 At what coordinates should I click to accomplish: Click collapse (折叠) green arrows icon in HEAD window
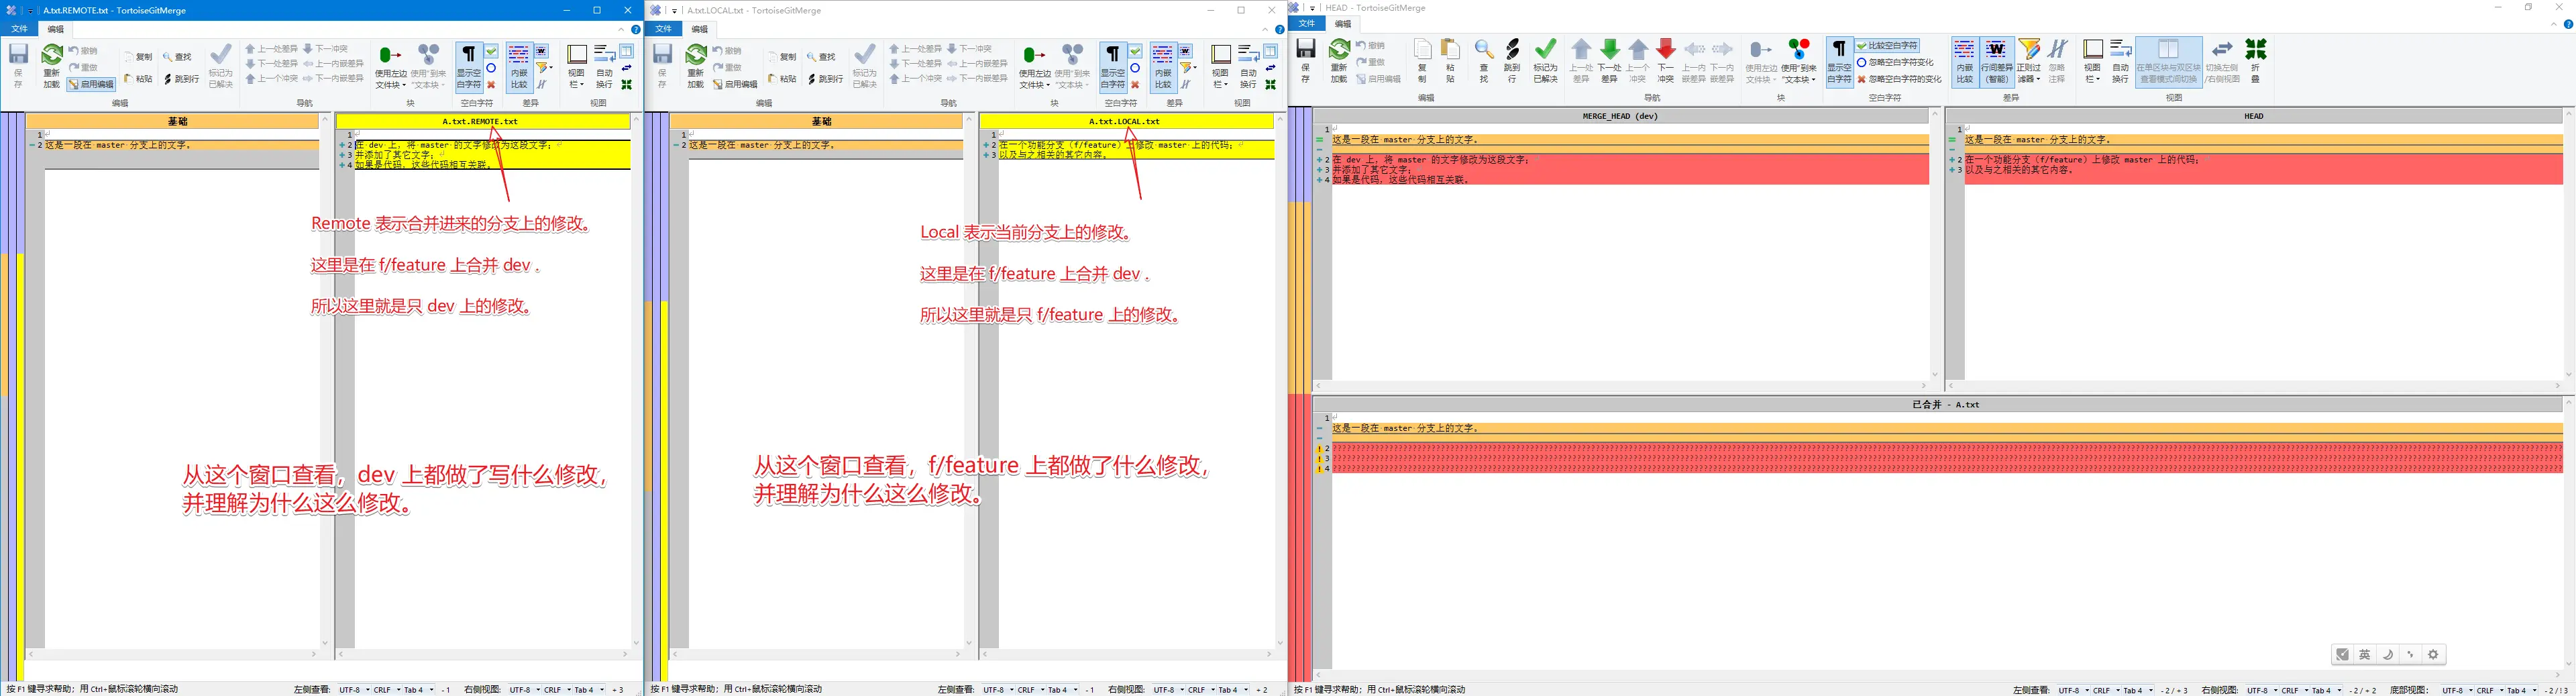pyautogui.click(x=2256, y=60)
